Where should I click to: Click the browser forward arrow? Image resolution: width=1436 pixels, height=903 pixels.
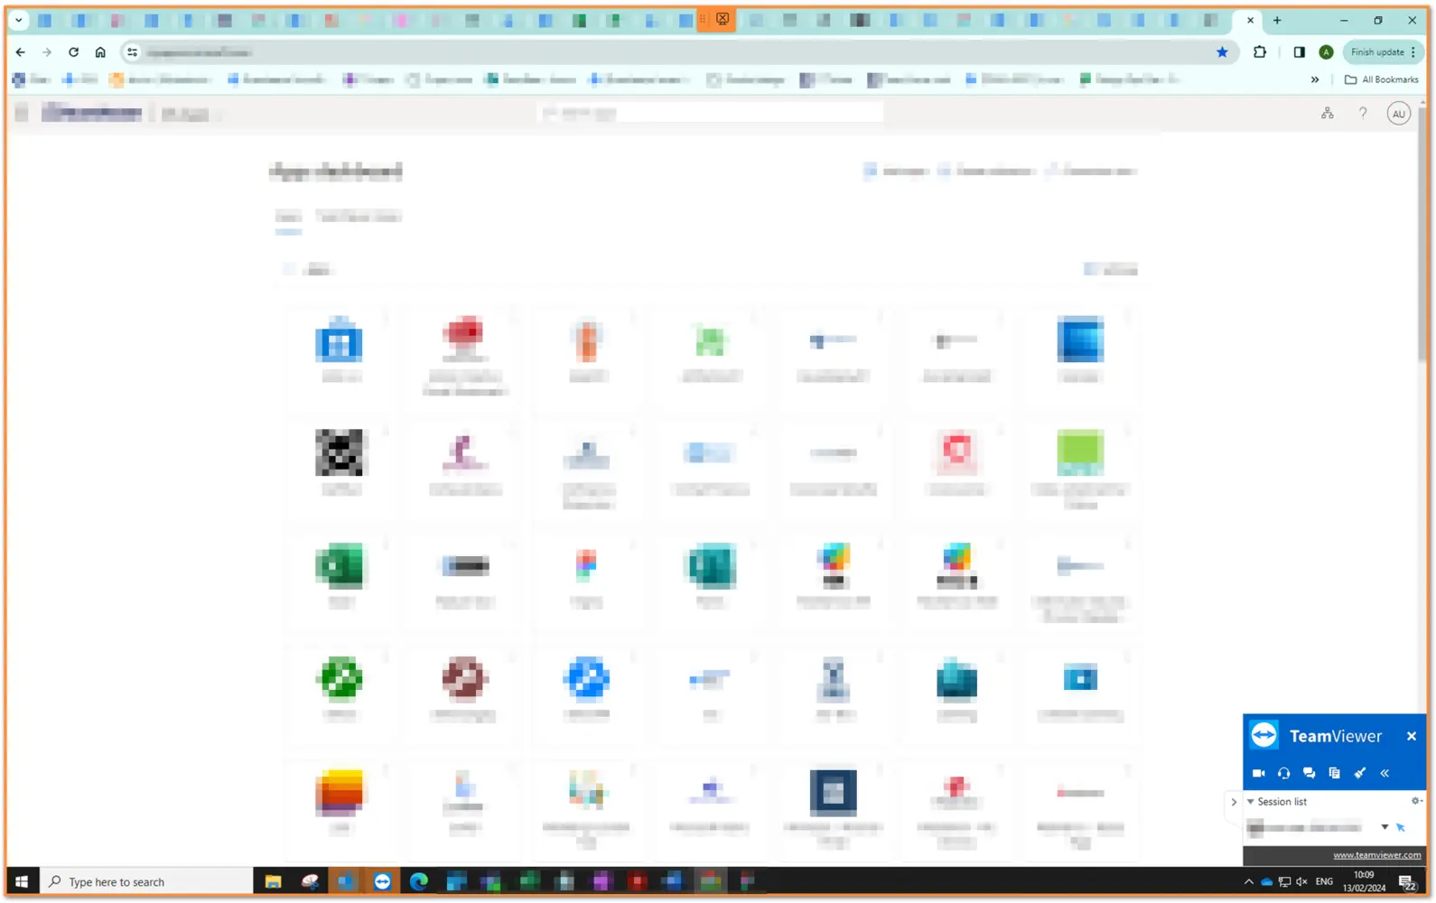47,52
